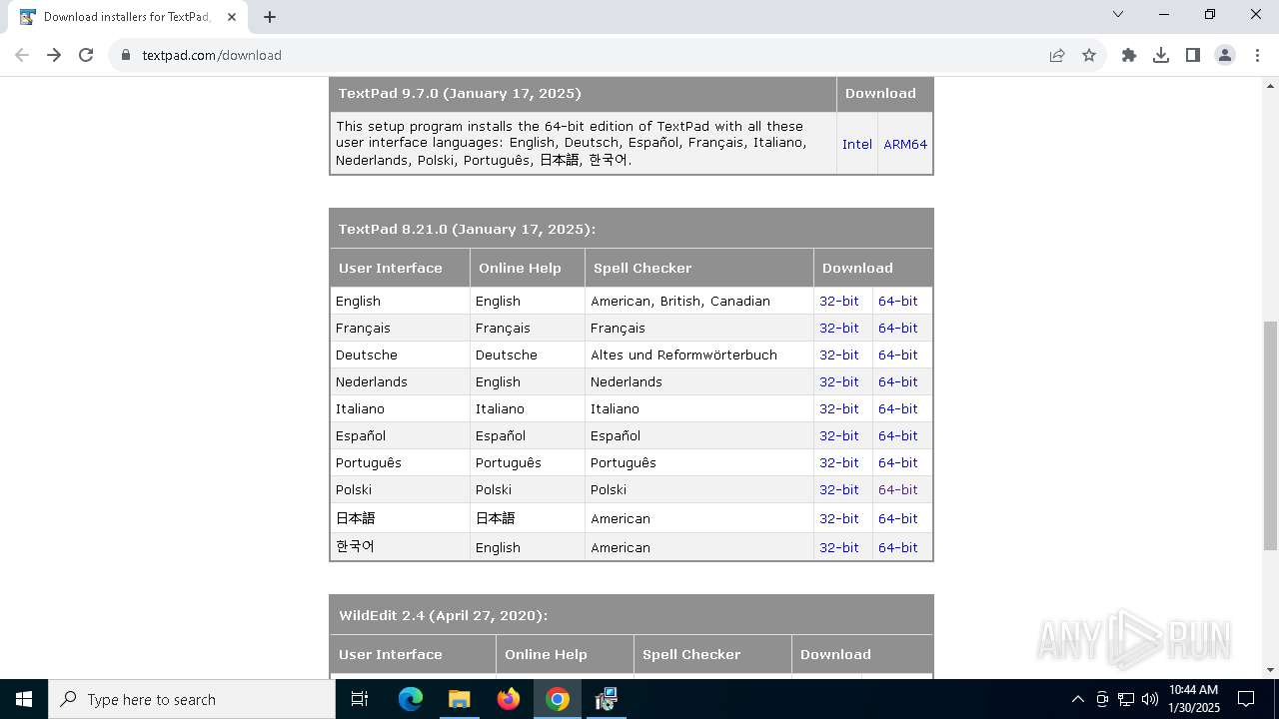1279x719 pixels.
Task: Toggle Chrome side panel icon
Action: point(1193,55)
